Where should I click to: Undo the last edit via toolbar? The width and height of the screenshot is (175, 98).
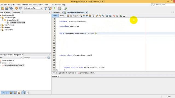pos(16,8)
